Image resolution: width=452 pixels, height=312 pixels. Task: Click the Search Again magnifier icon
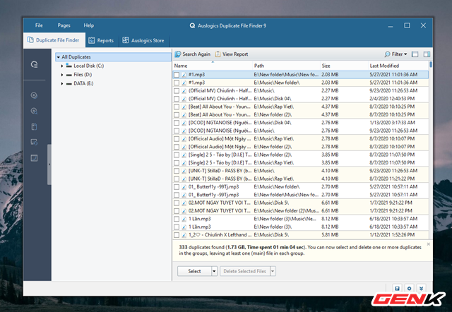178,54
